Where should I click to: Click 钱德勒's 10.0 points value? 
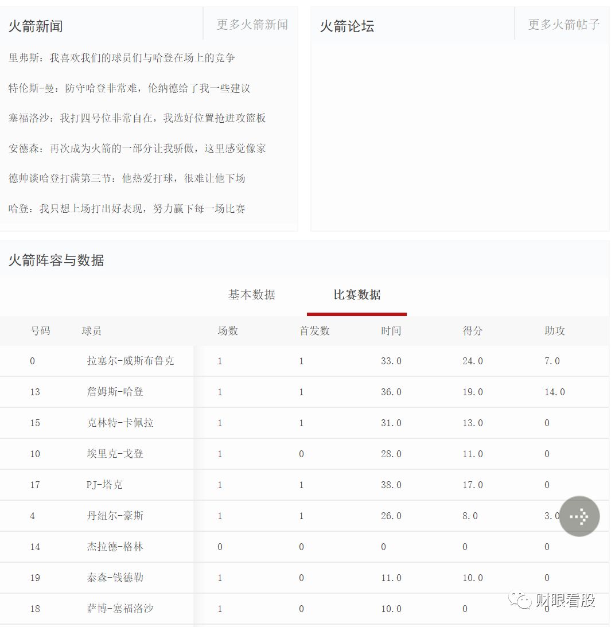click(473, 578)
